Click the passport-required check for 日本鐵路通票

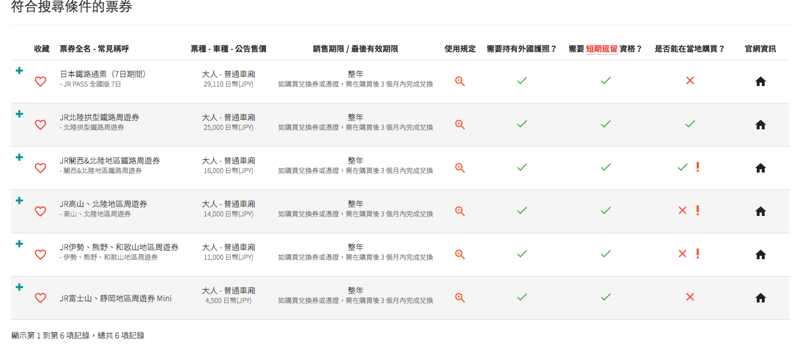pos(522,81)
